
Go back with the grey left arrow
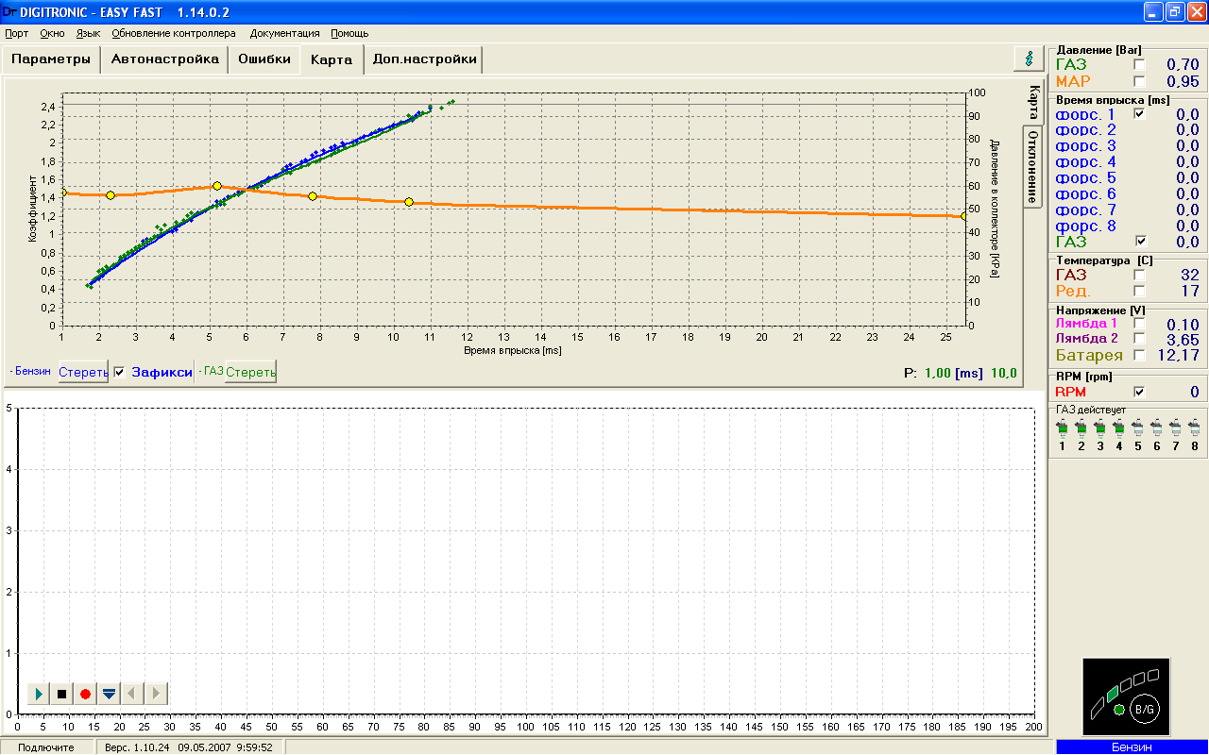[133, 694]
